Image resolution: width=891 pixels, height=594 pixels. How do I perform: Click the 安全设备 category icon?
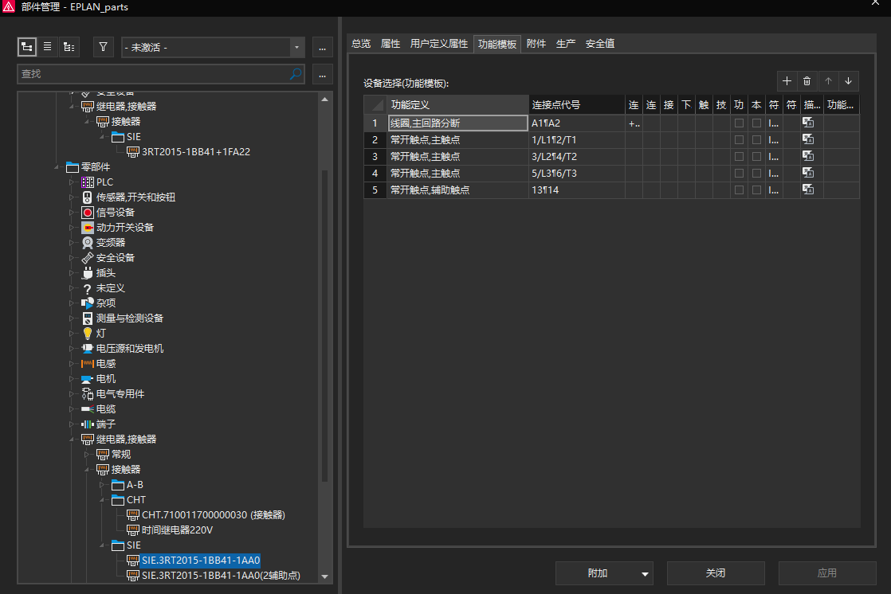(88, 258)
